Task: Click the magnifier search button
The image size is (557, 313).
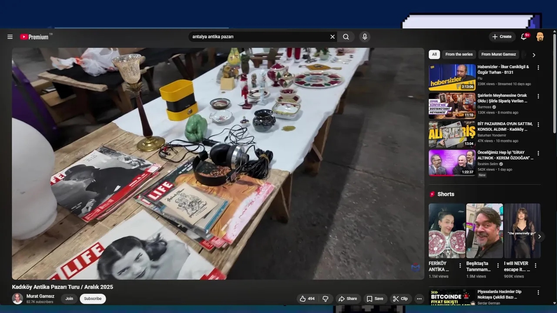Action: click(x=346, y=37)
